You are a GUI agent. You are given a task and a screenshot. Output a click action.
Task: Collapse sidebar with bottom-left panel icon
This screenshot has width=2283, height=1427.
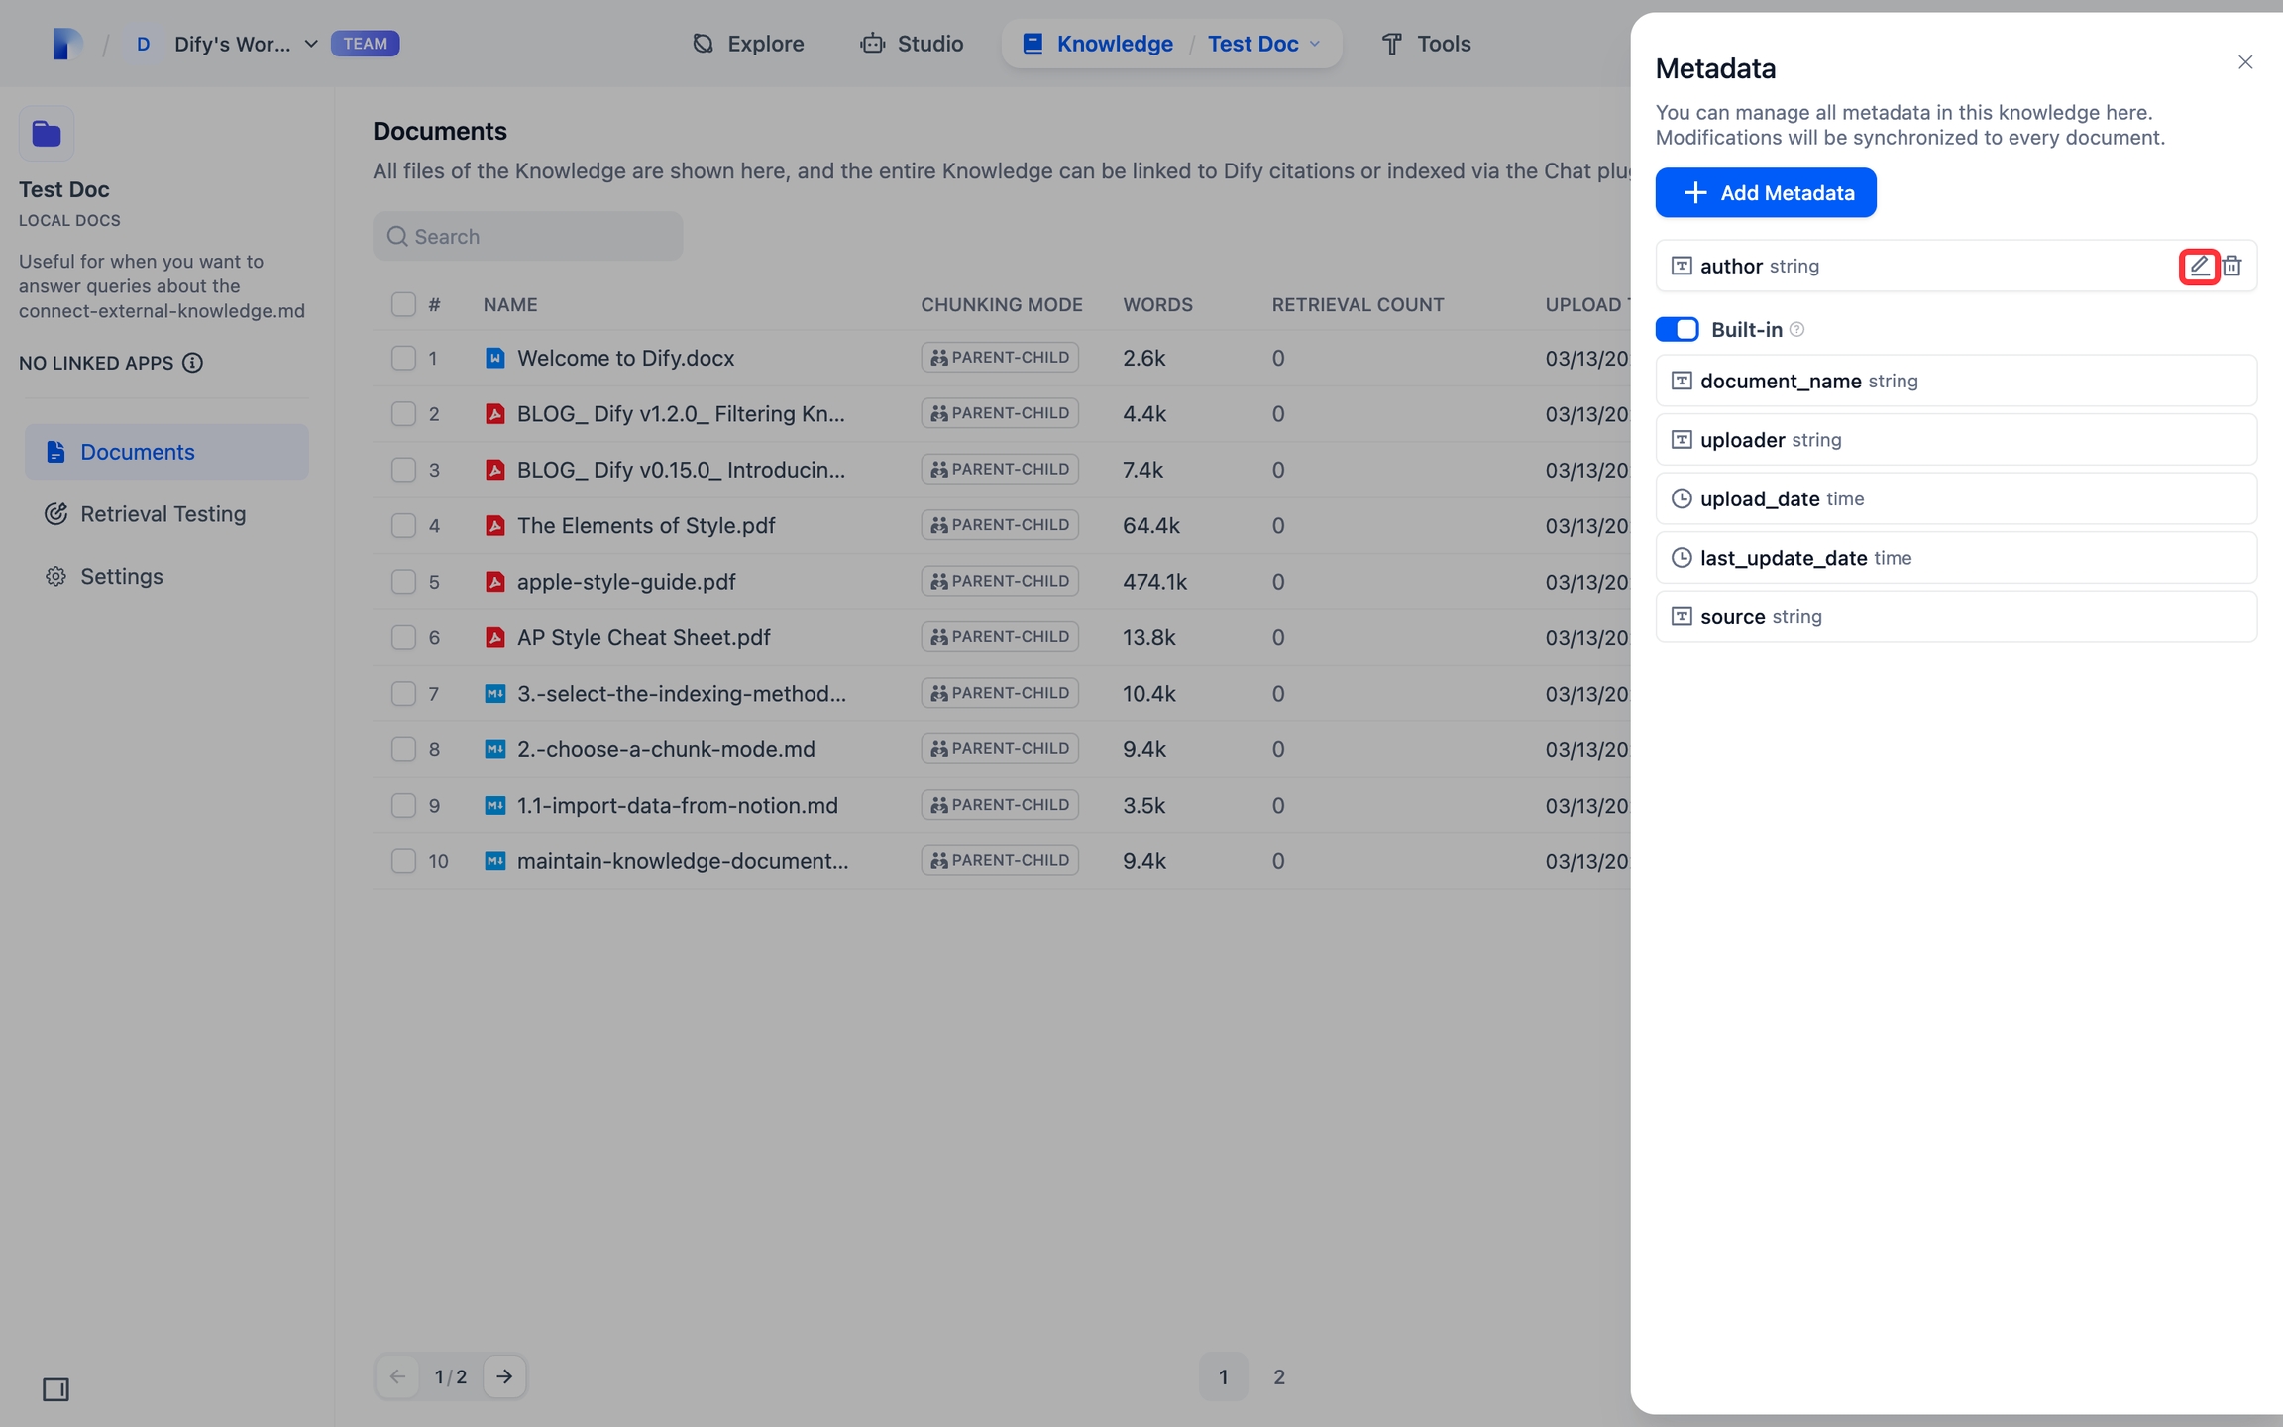tap(55, 1389)
